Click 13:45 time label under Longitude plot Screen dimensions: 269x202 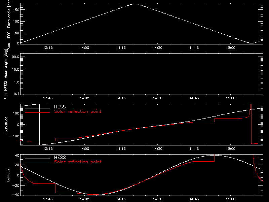click(x=48, y=149)
